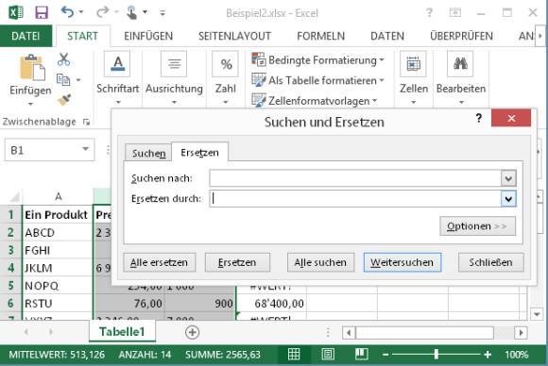Expand the Suchen nach dropdown arrow

pos(508,178)
